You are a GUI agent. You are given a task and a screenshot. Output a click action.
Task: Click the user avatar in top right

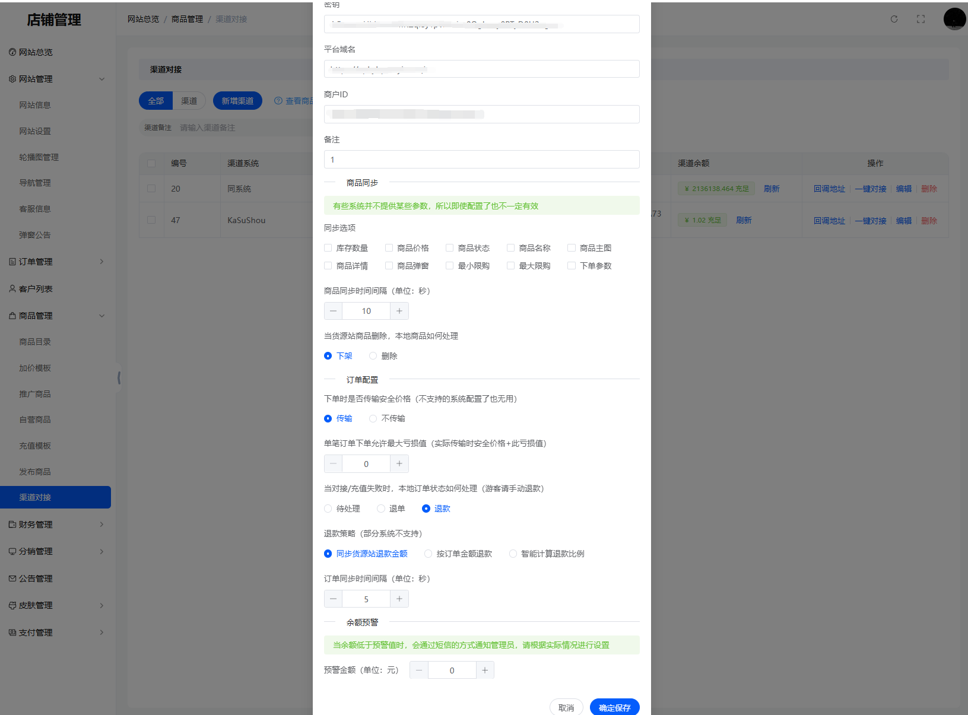tap(954, 19)
